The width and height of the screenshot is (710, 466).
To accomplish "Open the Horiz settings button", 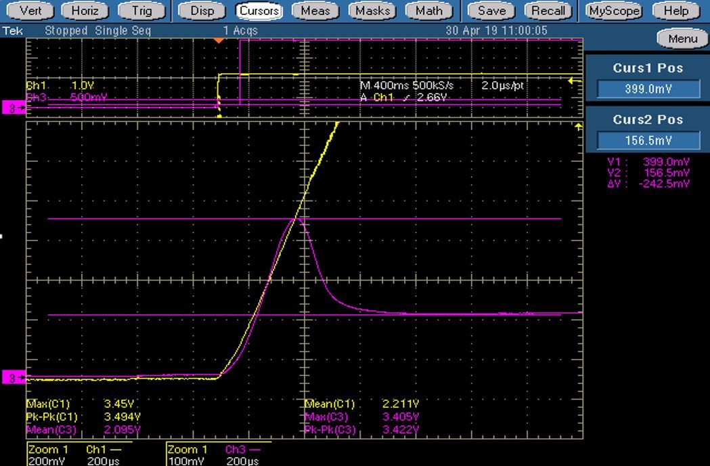I will [x=85, y=10].
